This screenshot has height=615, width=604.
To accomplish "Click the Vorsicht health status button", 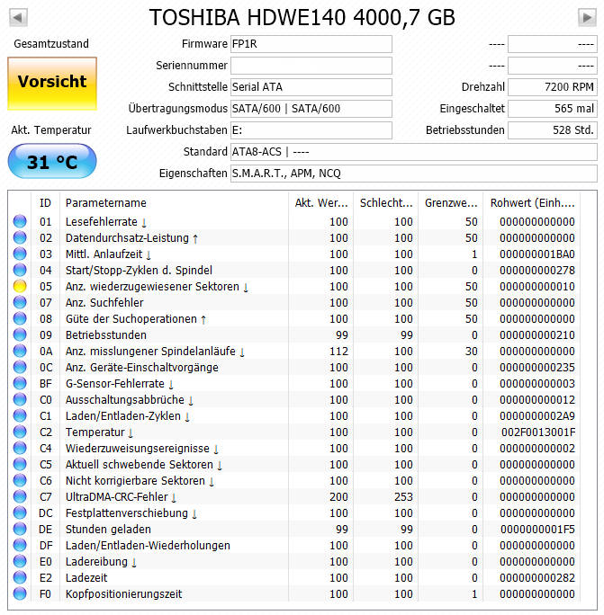I will [52, 84].
